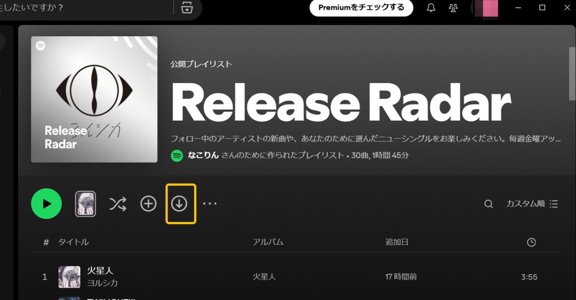576x300 pixels.
Task: Click the 火星人 track artwork thumbnail
Action: (69, 277)
